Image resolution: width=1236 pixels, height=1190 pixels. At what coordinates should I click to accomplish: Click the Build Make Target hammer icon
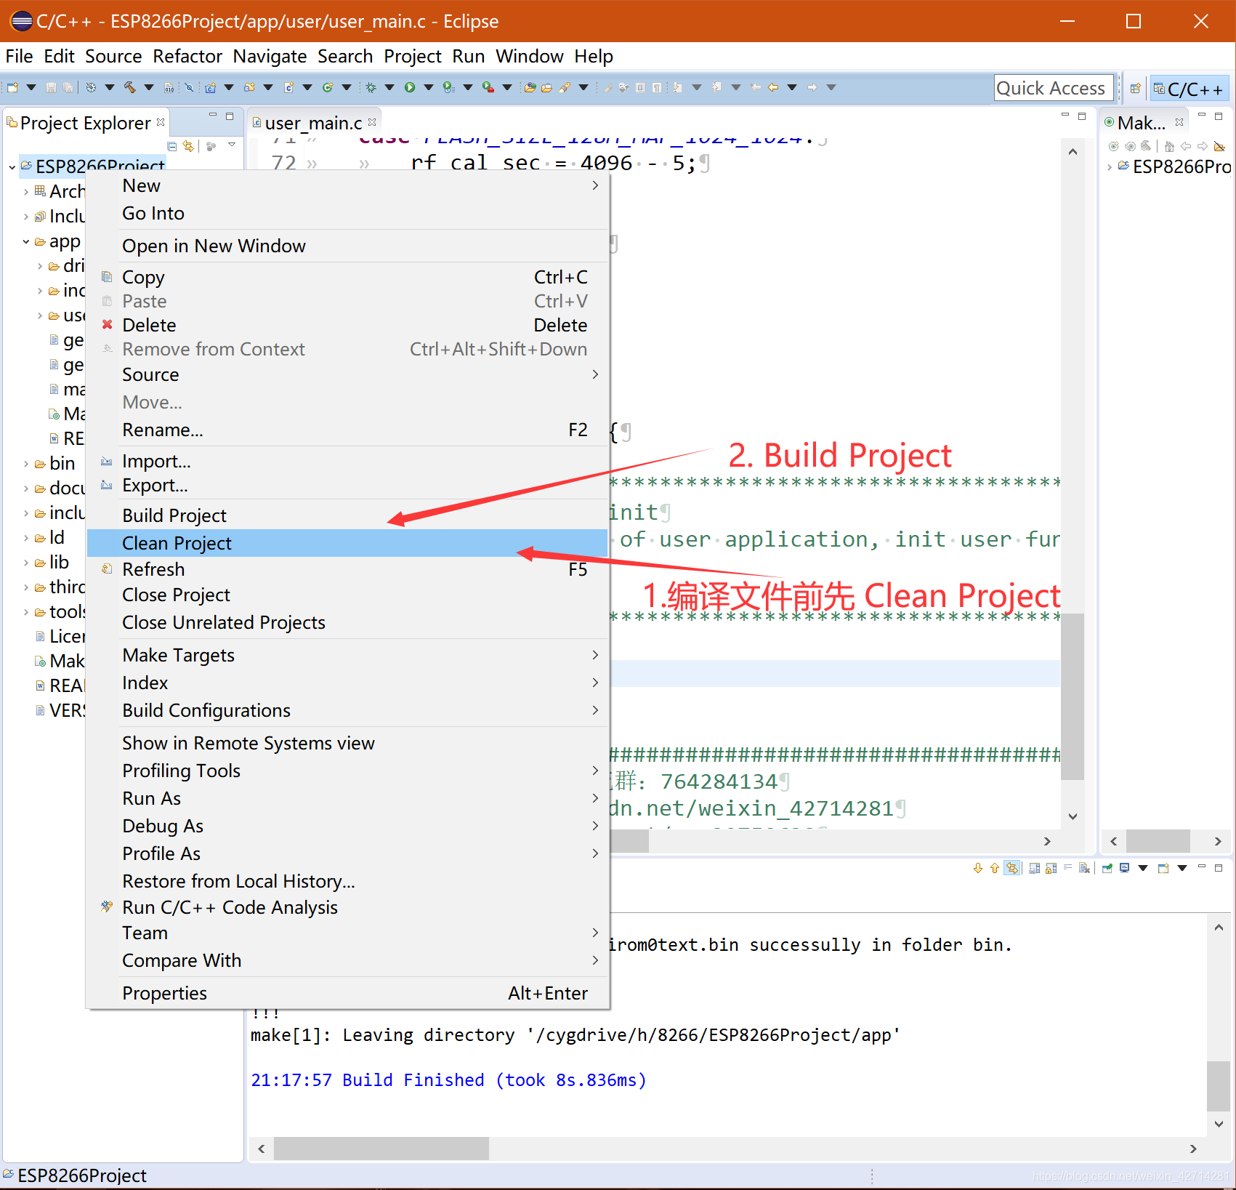click(x=1145, y=146)
